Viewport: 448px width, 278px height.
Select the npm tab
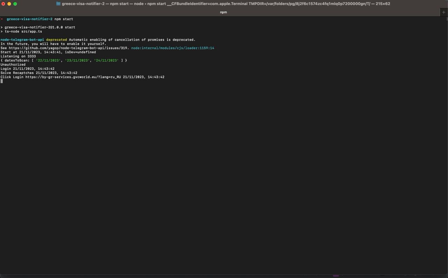223,12
